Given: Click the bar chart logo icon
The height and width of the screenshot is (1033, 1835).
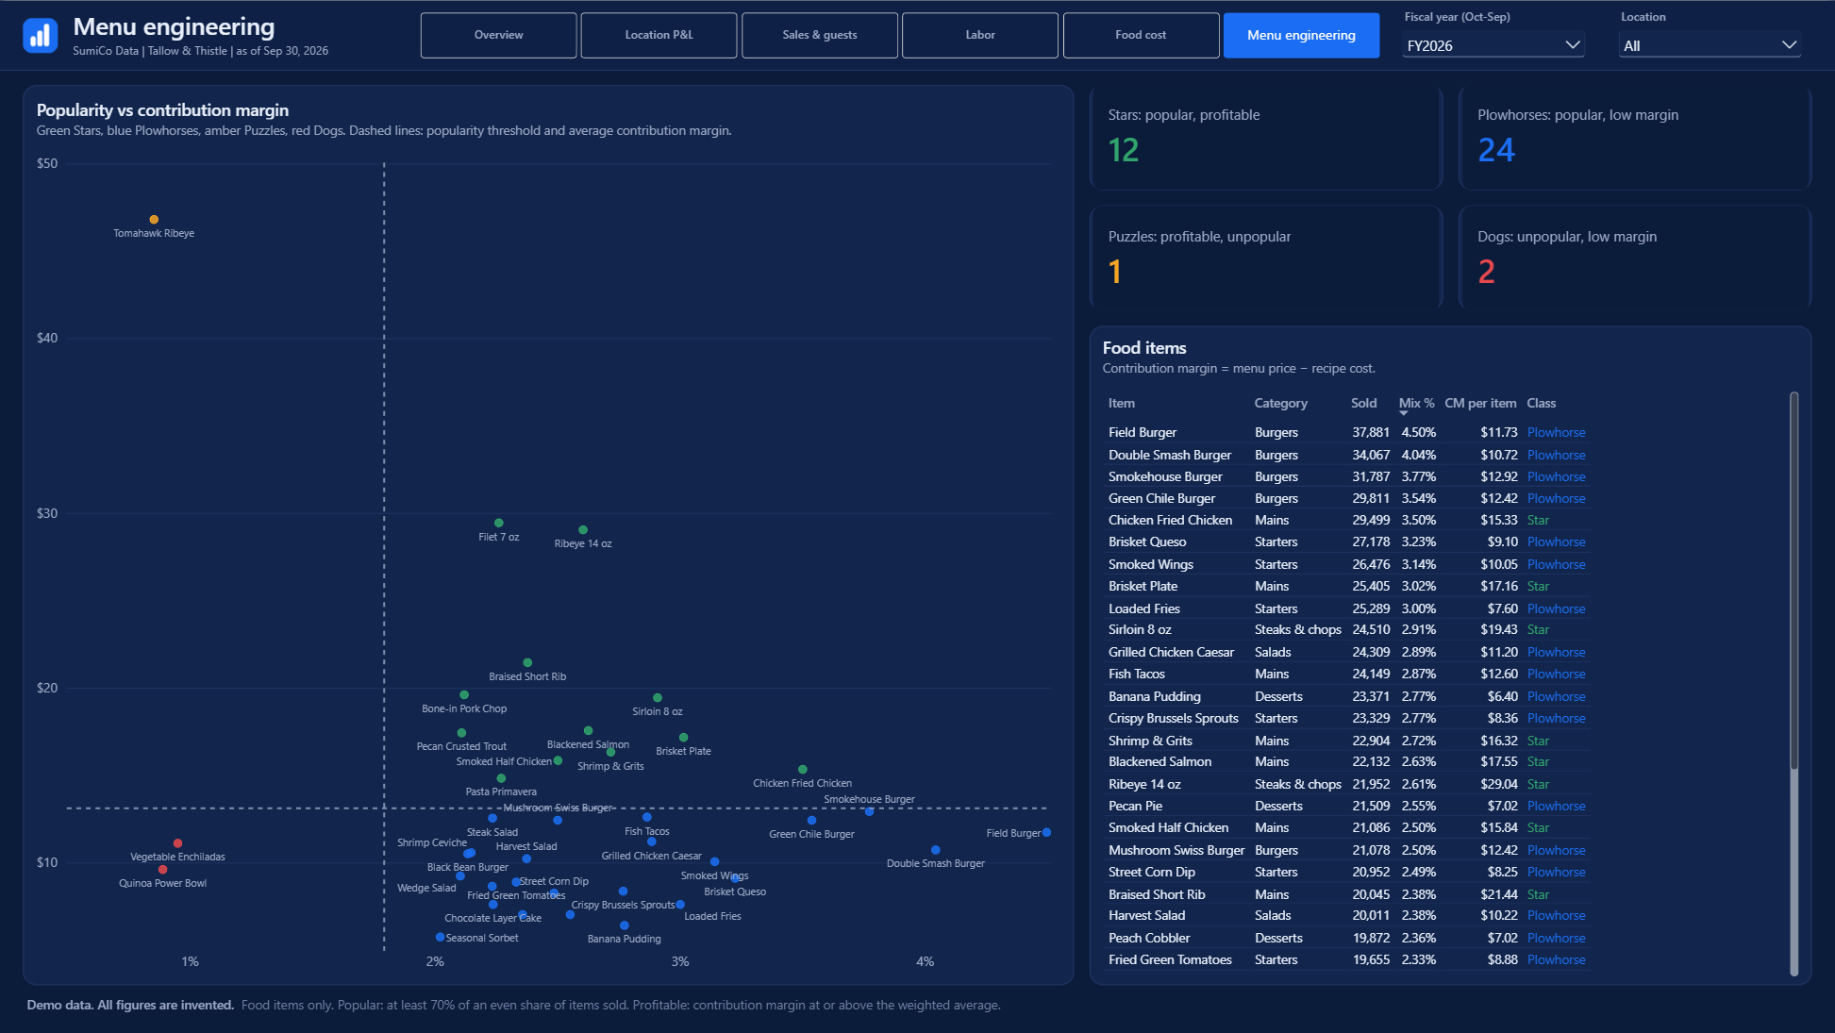Looking at the screenshot, I should 40,36.
